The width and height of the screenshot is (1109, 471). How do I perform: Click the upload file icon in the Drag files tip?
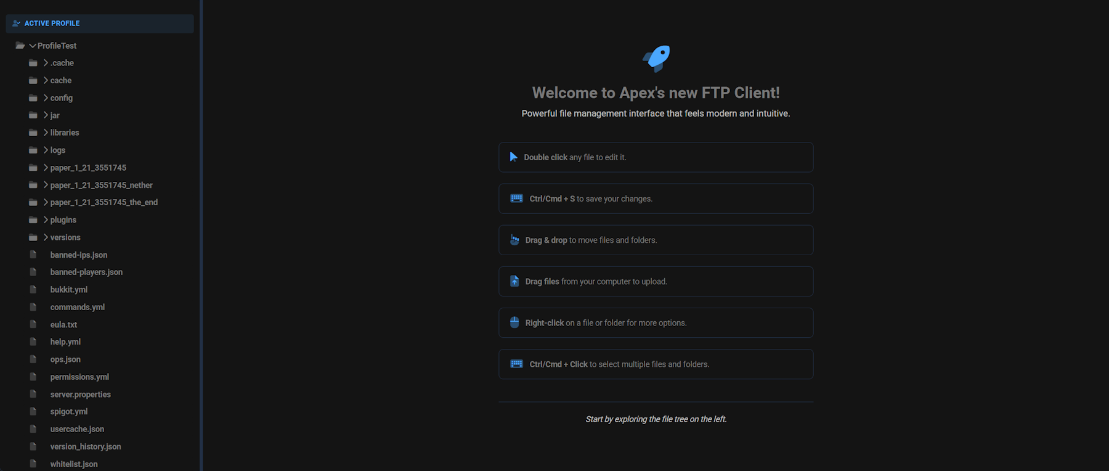click(514, 281)
